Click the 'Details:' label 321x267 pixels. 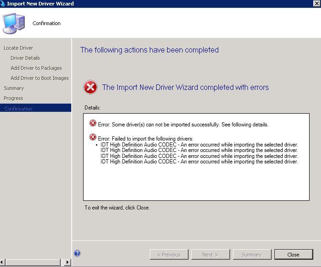pyautogui.click(x=93, y=108)
